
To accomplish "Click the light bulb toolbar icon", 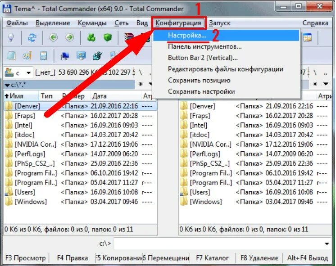I will point(11,37).
